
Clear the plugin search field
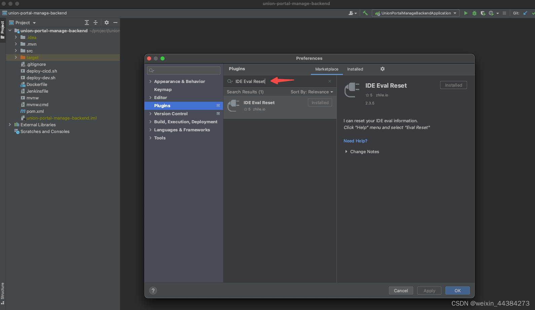click(330, 81)
